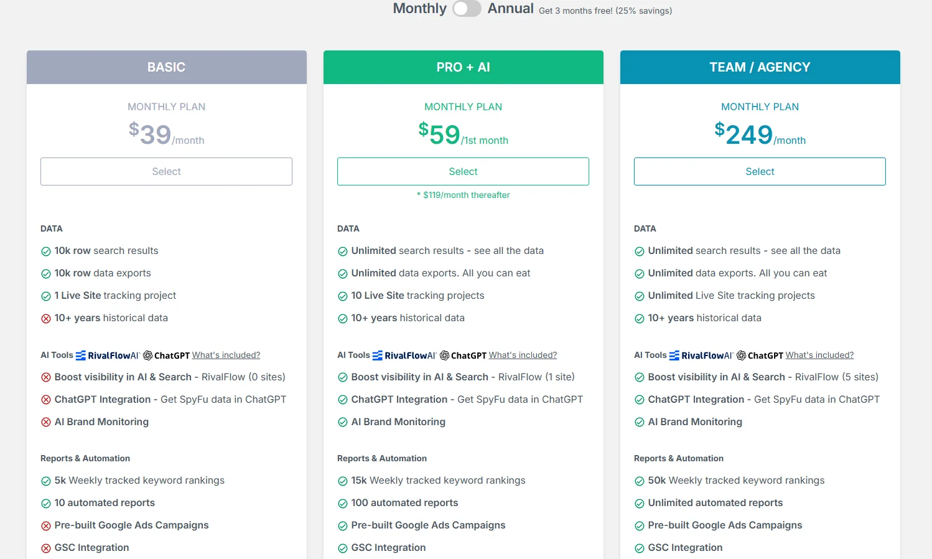
Task: Click the Annual label
Action: [x=511, y=9]
